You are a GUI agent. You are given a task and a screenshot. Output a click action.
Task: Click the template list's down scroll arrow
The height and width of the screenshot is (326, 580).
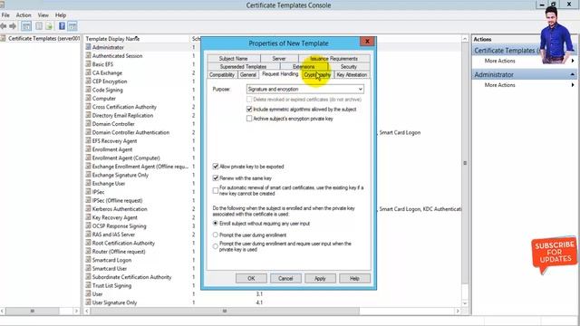coord(465,303)
